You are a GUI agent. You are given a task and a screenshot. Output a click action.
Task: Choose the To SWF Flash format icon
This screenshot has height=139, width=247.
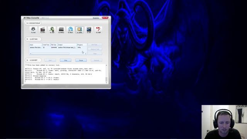(98, 30)
